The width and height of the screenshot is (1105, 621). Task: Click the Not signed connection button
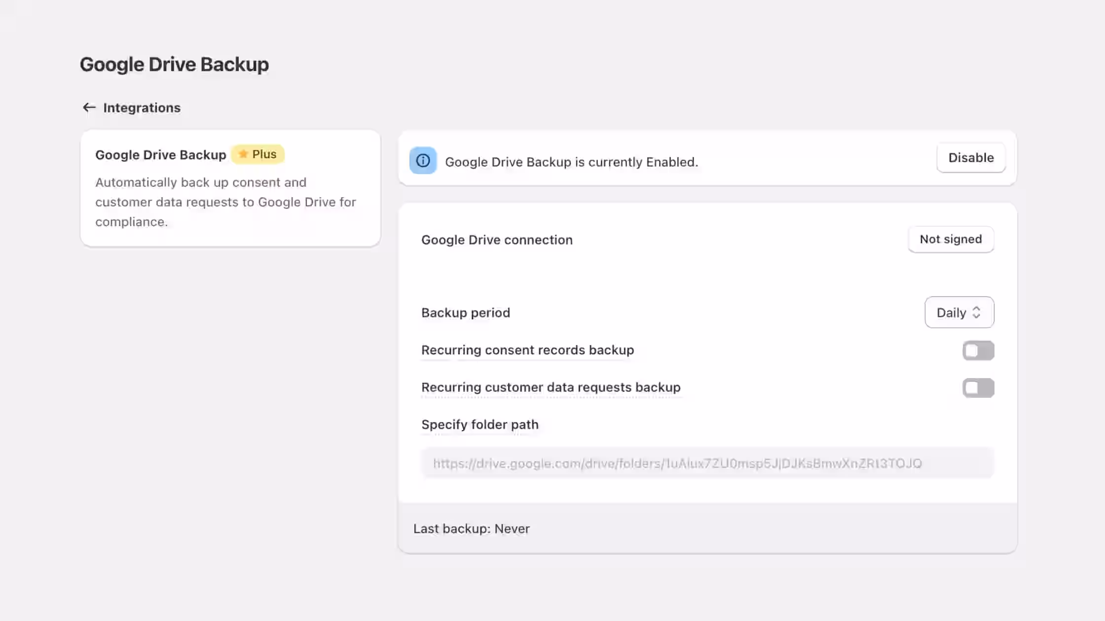(951, 239)
